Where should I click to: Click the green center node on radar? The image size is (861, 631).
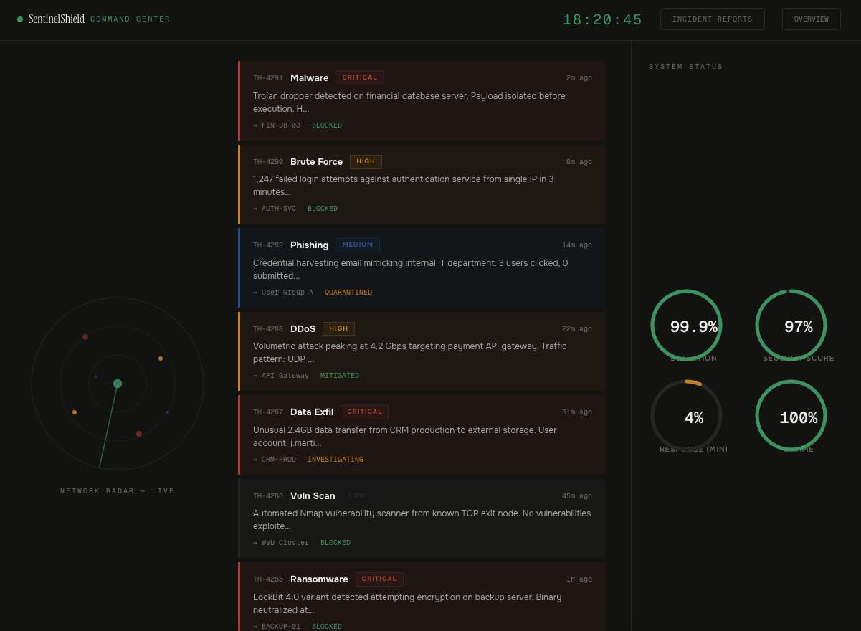coord(118,384)
